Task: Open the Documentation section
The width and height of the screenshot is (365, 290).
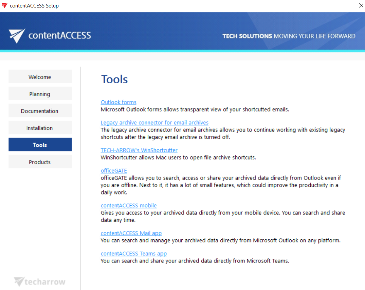Action: [40, 110]
